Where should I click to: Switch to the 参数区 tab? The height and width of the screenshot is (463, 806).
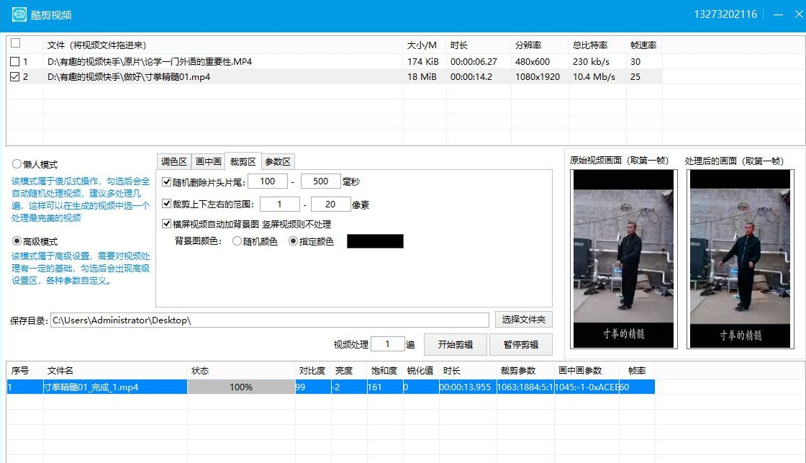pyautogui.click(x=277, y=161)
